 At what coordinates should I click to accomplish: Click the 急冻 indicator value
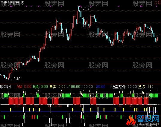[x=145, y=87]
